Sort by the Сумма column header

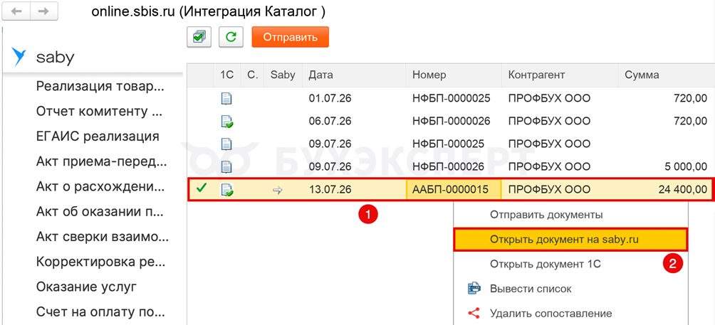666,75
